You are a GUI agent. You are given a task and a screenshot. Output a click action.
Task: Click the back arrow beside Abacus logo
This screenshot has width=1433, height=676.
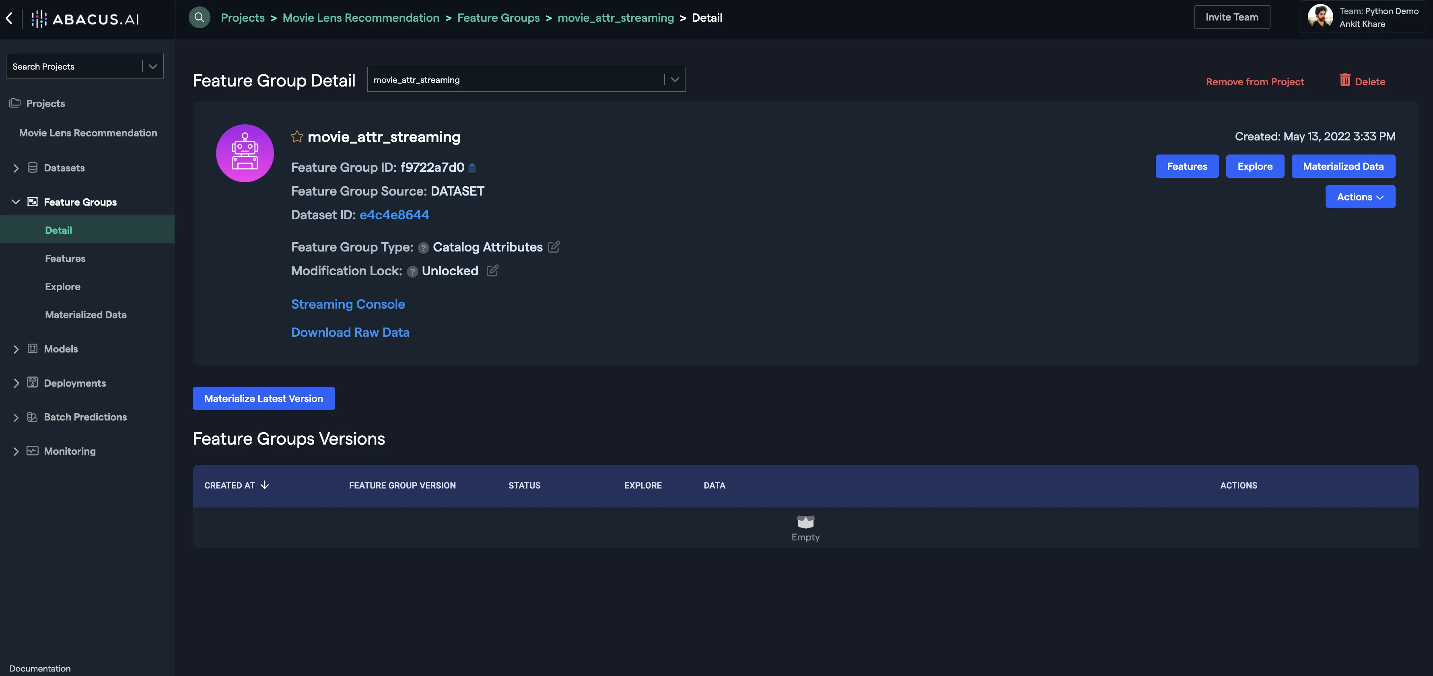click(x=10, y=18)
